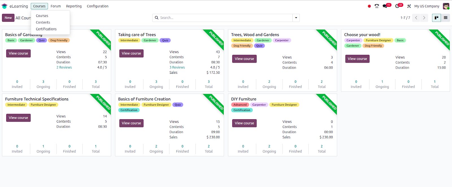The height and width of the screenshot is (187, 452).
Task: Switch to List view
Action: point(446,18)
